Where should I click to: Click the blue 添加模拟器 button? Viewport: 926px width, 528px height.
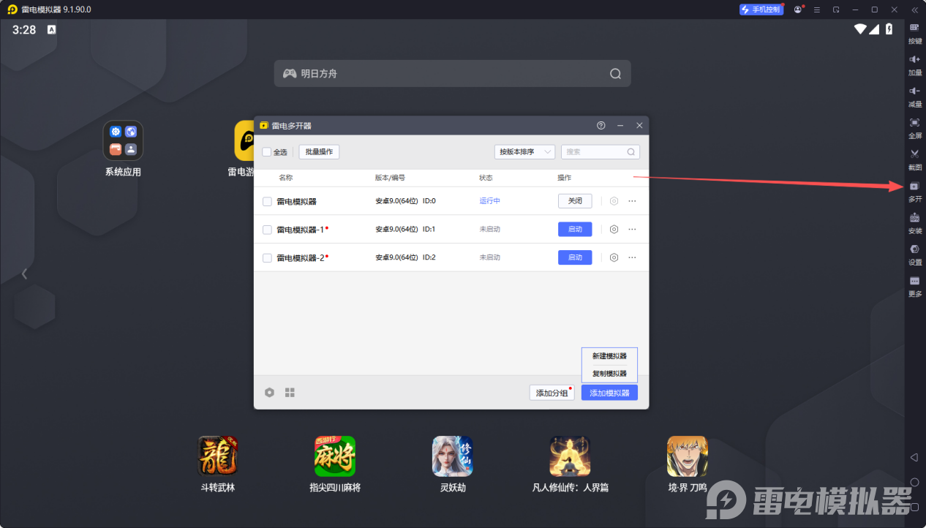tap(609, 393)
